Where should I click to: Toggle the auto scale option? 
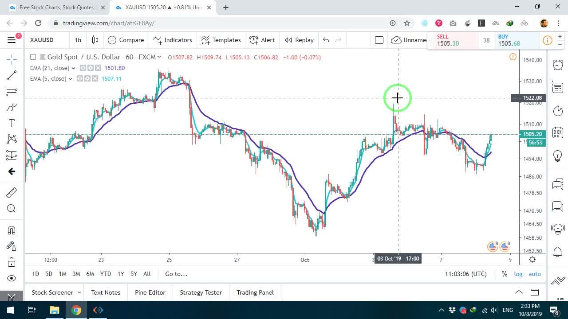tap(535, 274)
